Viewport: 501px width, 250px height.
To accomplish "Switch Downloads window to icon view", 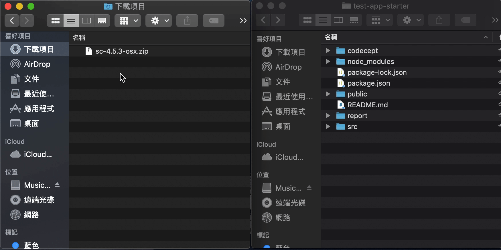I will pos(55,21).
